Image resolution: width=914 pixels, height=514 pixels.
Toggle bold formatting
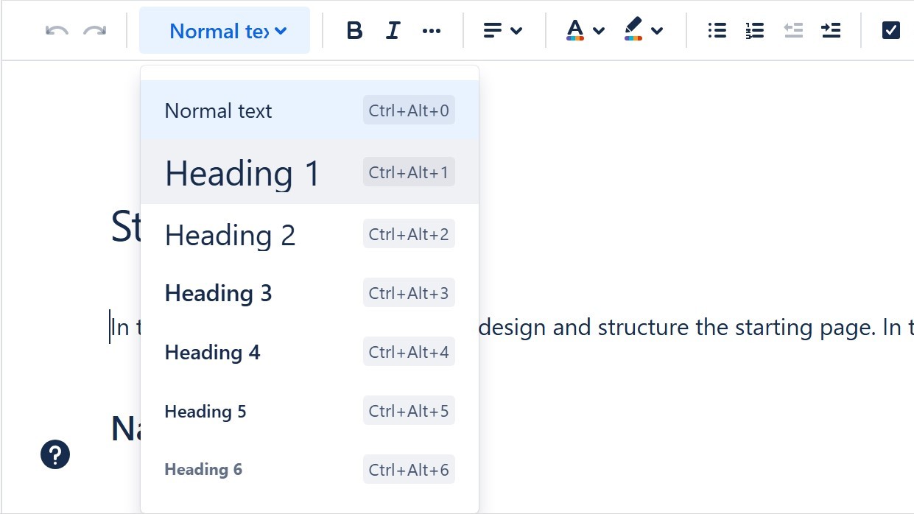pos(354,30)
